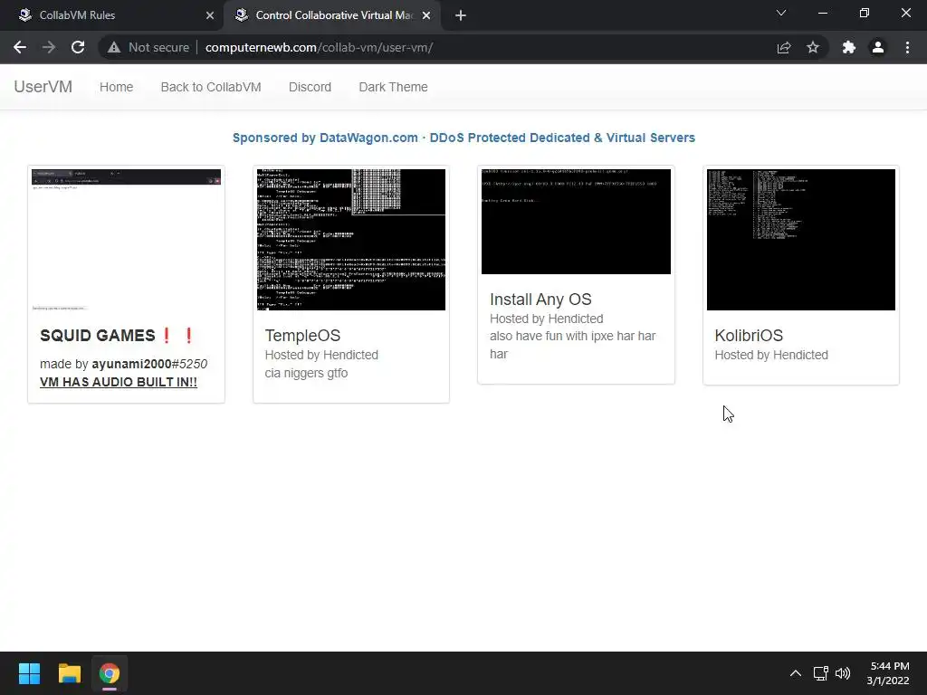Close the CollabVM Rules tab
The image size is (927, 695).
[210, 15]
